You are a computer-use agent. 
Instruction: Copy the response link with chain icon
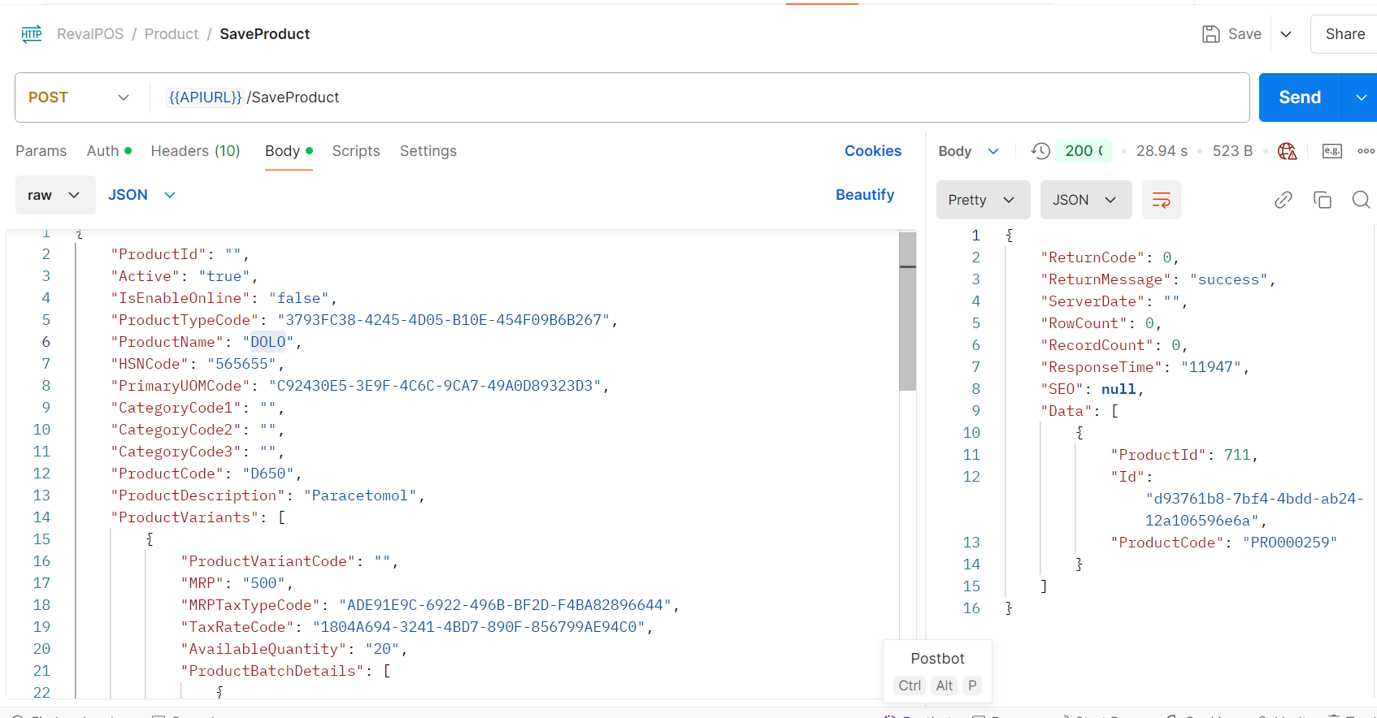click(x=1283, y=200)
